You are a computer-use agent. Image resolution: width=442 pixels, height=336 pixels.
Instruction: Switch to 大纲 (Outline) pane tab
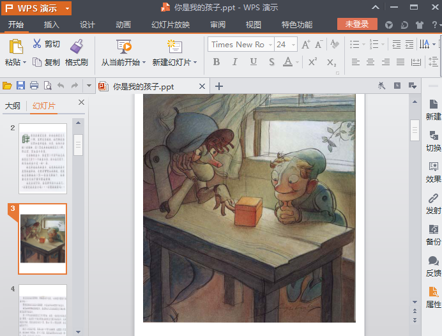click(x=12, y=106)
